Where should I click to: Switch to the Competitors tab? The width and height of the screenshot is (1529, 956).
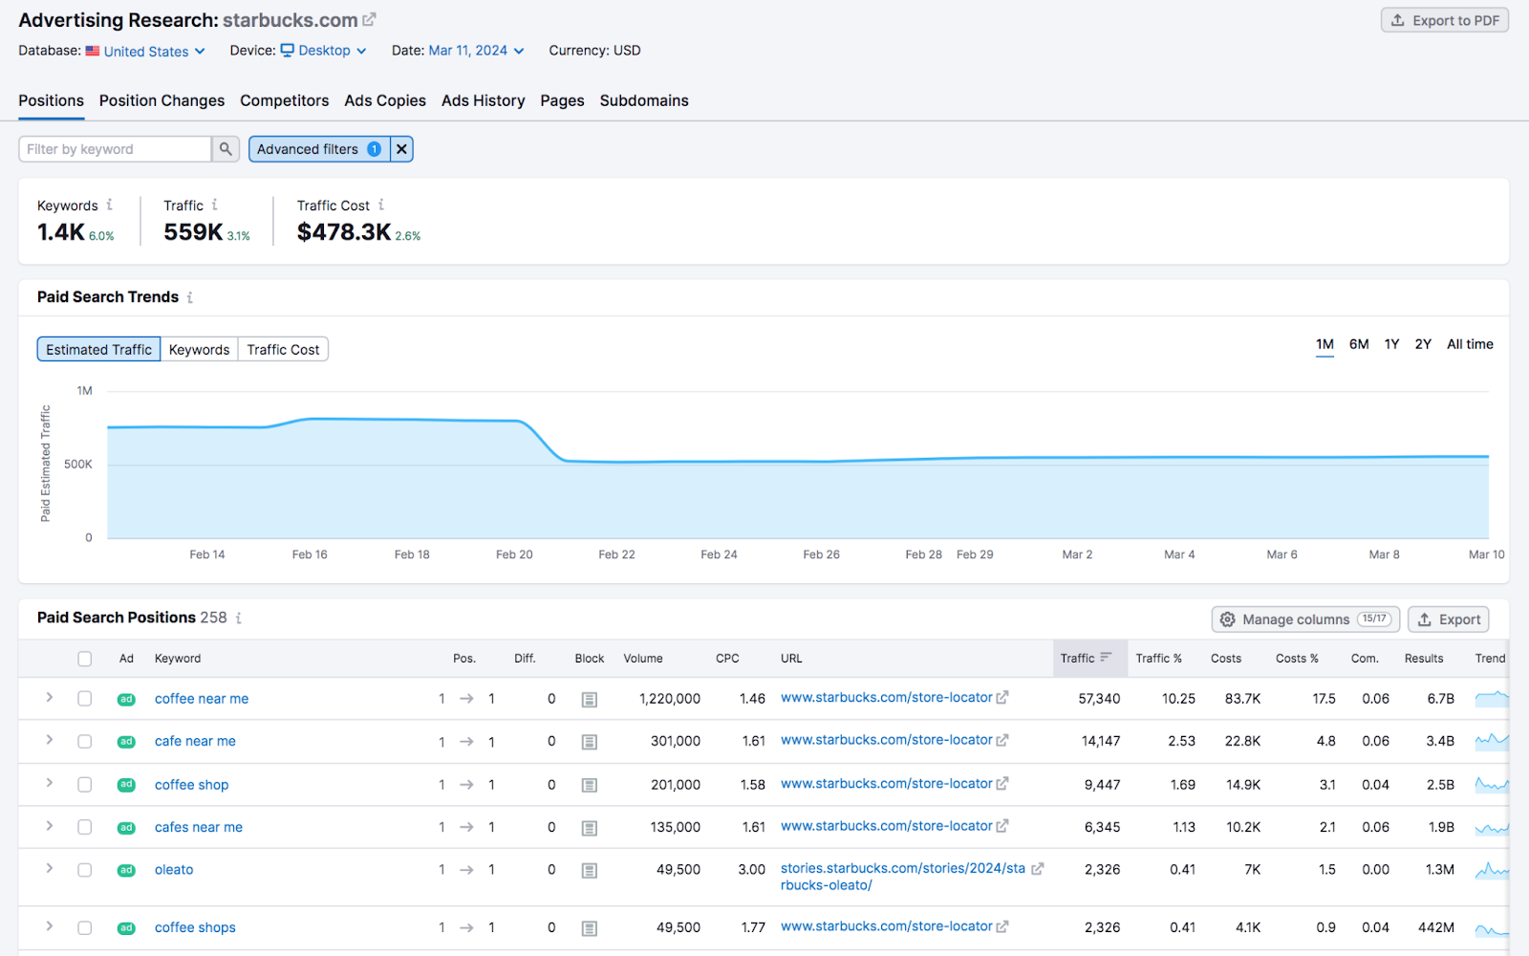pyautogui.click(x=284, y=100)
